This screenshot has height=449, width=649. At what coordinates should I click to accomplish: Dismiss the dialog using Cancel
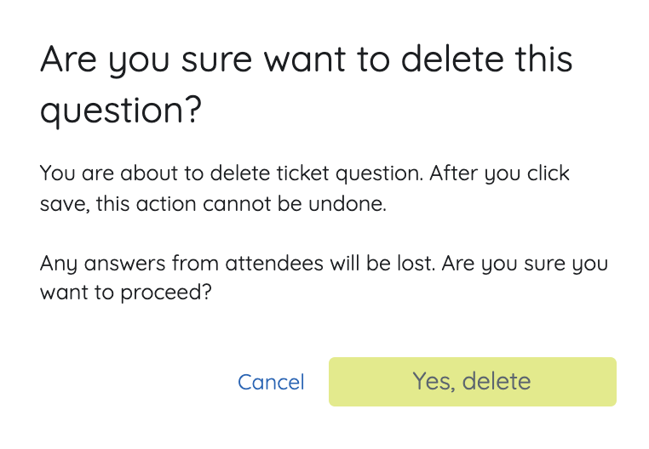271,383
